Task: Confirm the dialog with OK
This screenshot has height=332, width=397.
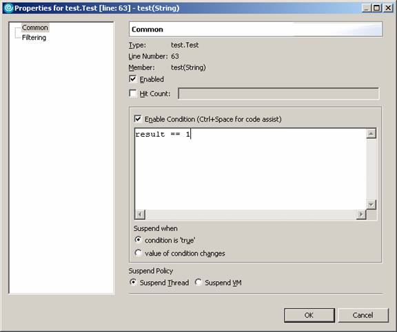Action: pos(309,315)
